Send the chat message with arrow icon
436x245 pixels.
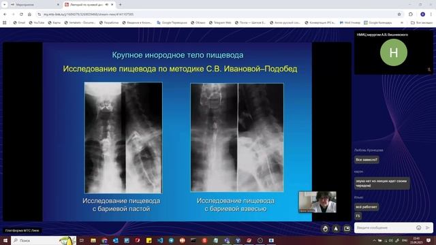click(428, 228)
